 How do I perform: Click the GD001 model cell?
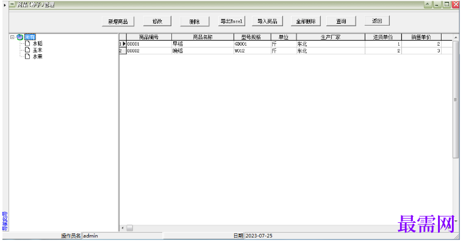[252, 44]
